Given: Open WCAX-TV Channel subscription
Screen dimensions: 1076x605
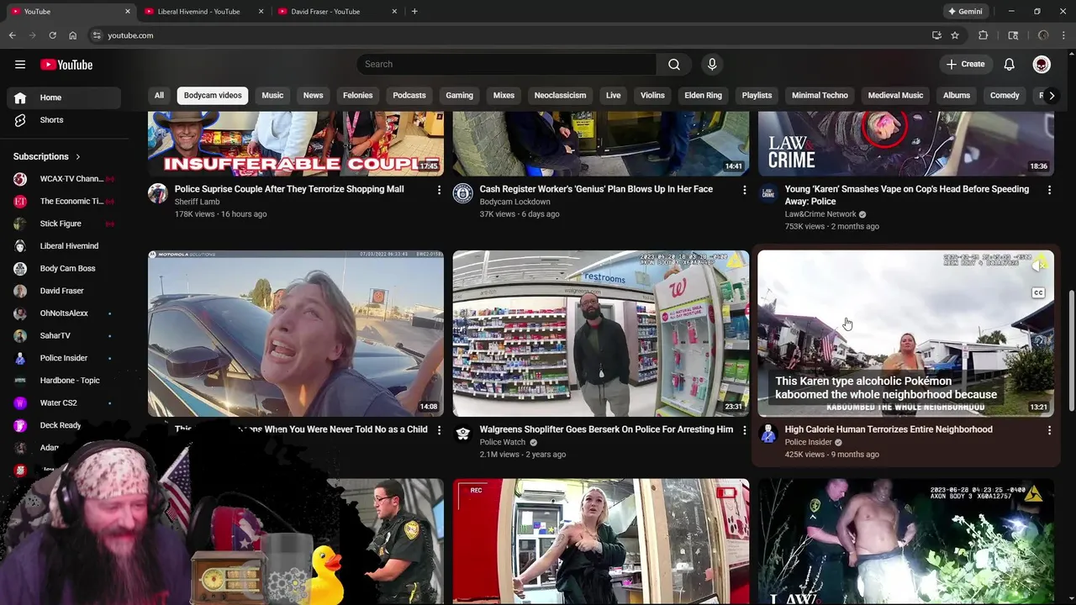Looking at the screenshot, I should [64, 179].
